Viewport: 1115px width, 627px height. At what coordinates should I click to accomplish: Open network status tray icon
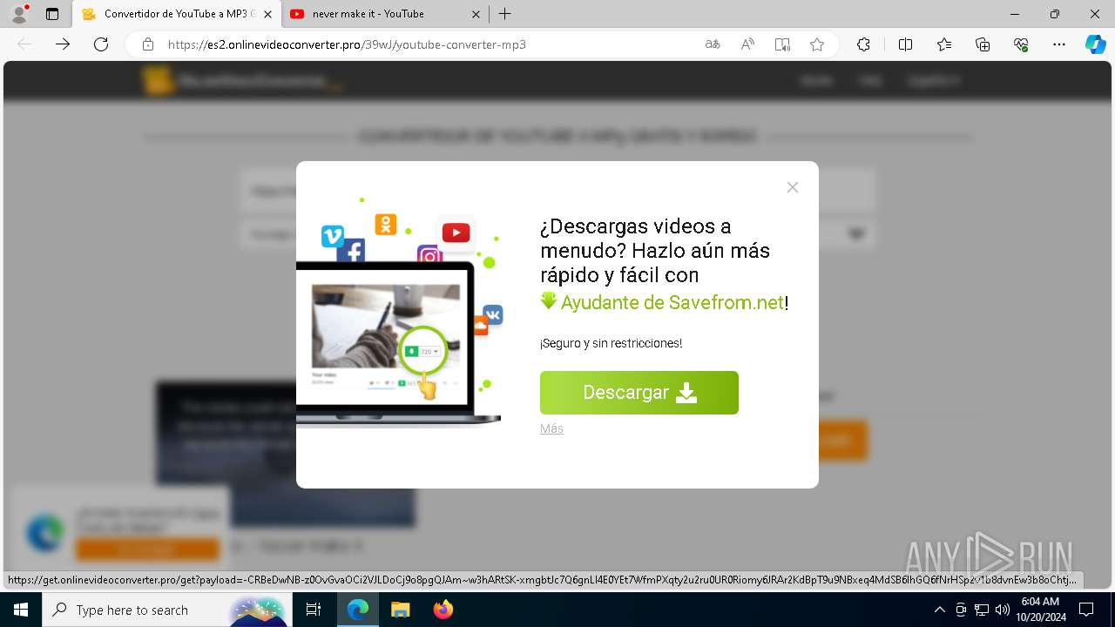pyautogui.click(x=982, y=610)
